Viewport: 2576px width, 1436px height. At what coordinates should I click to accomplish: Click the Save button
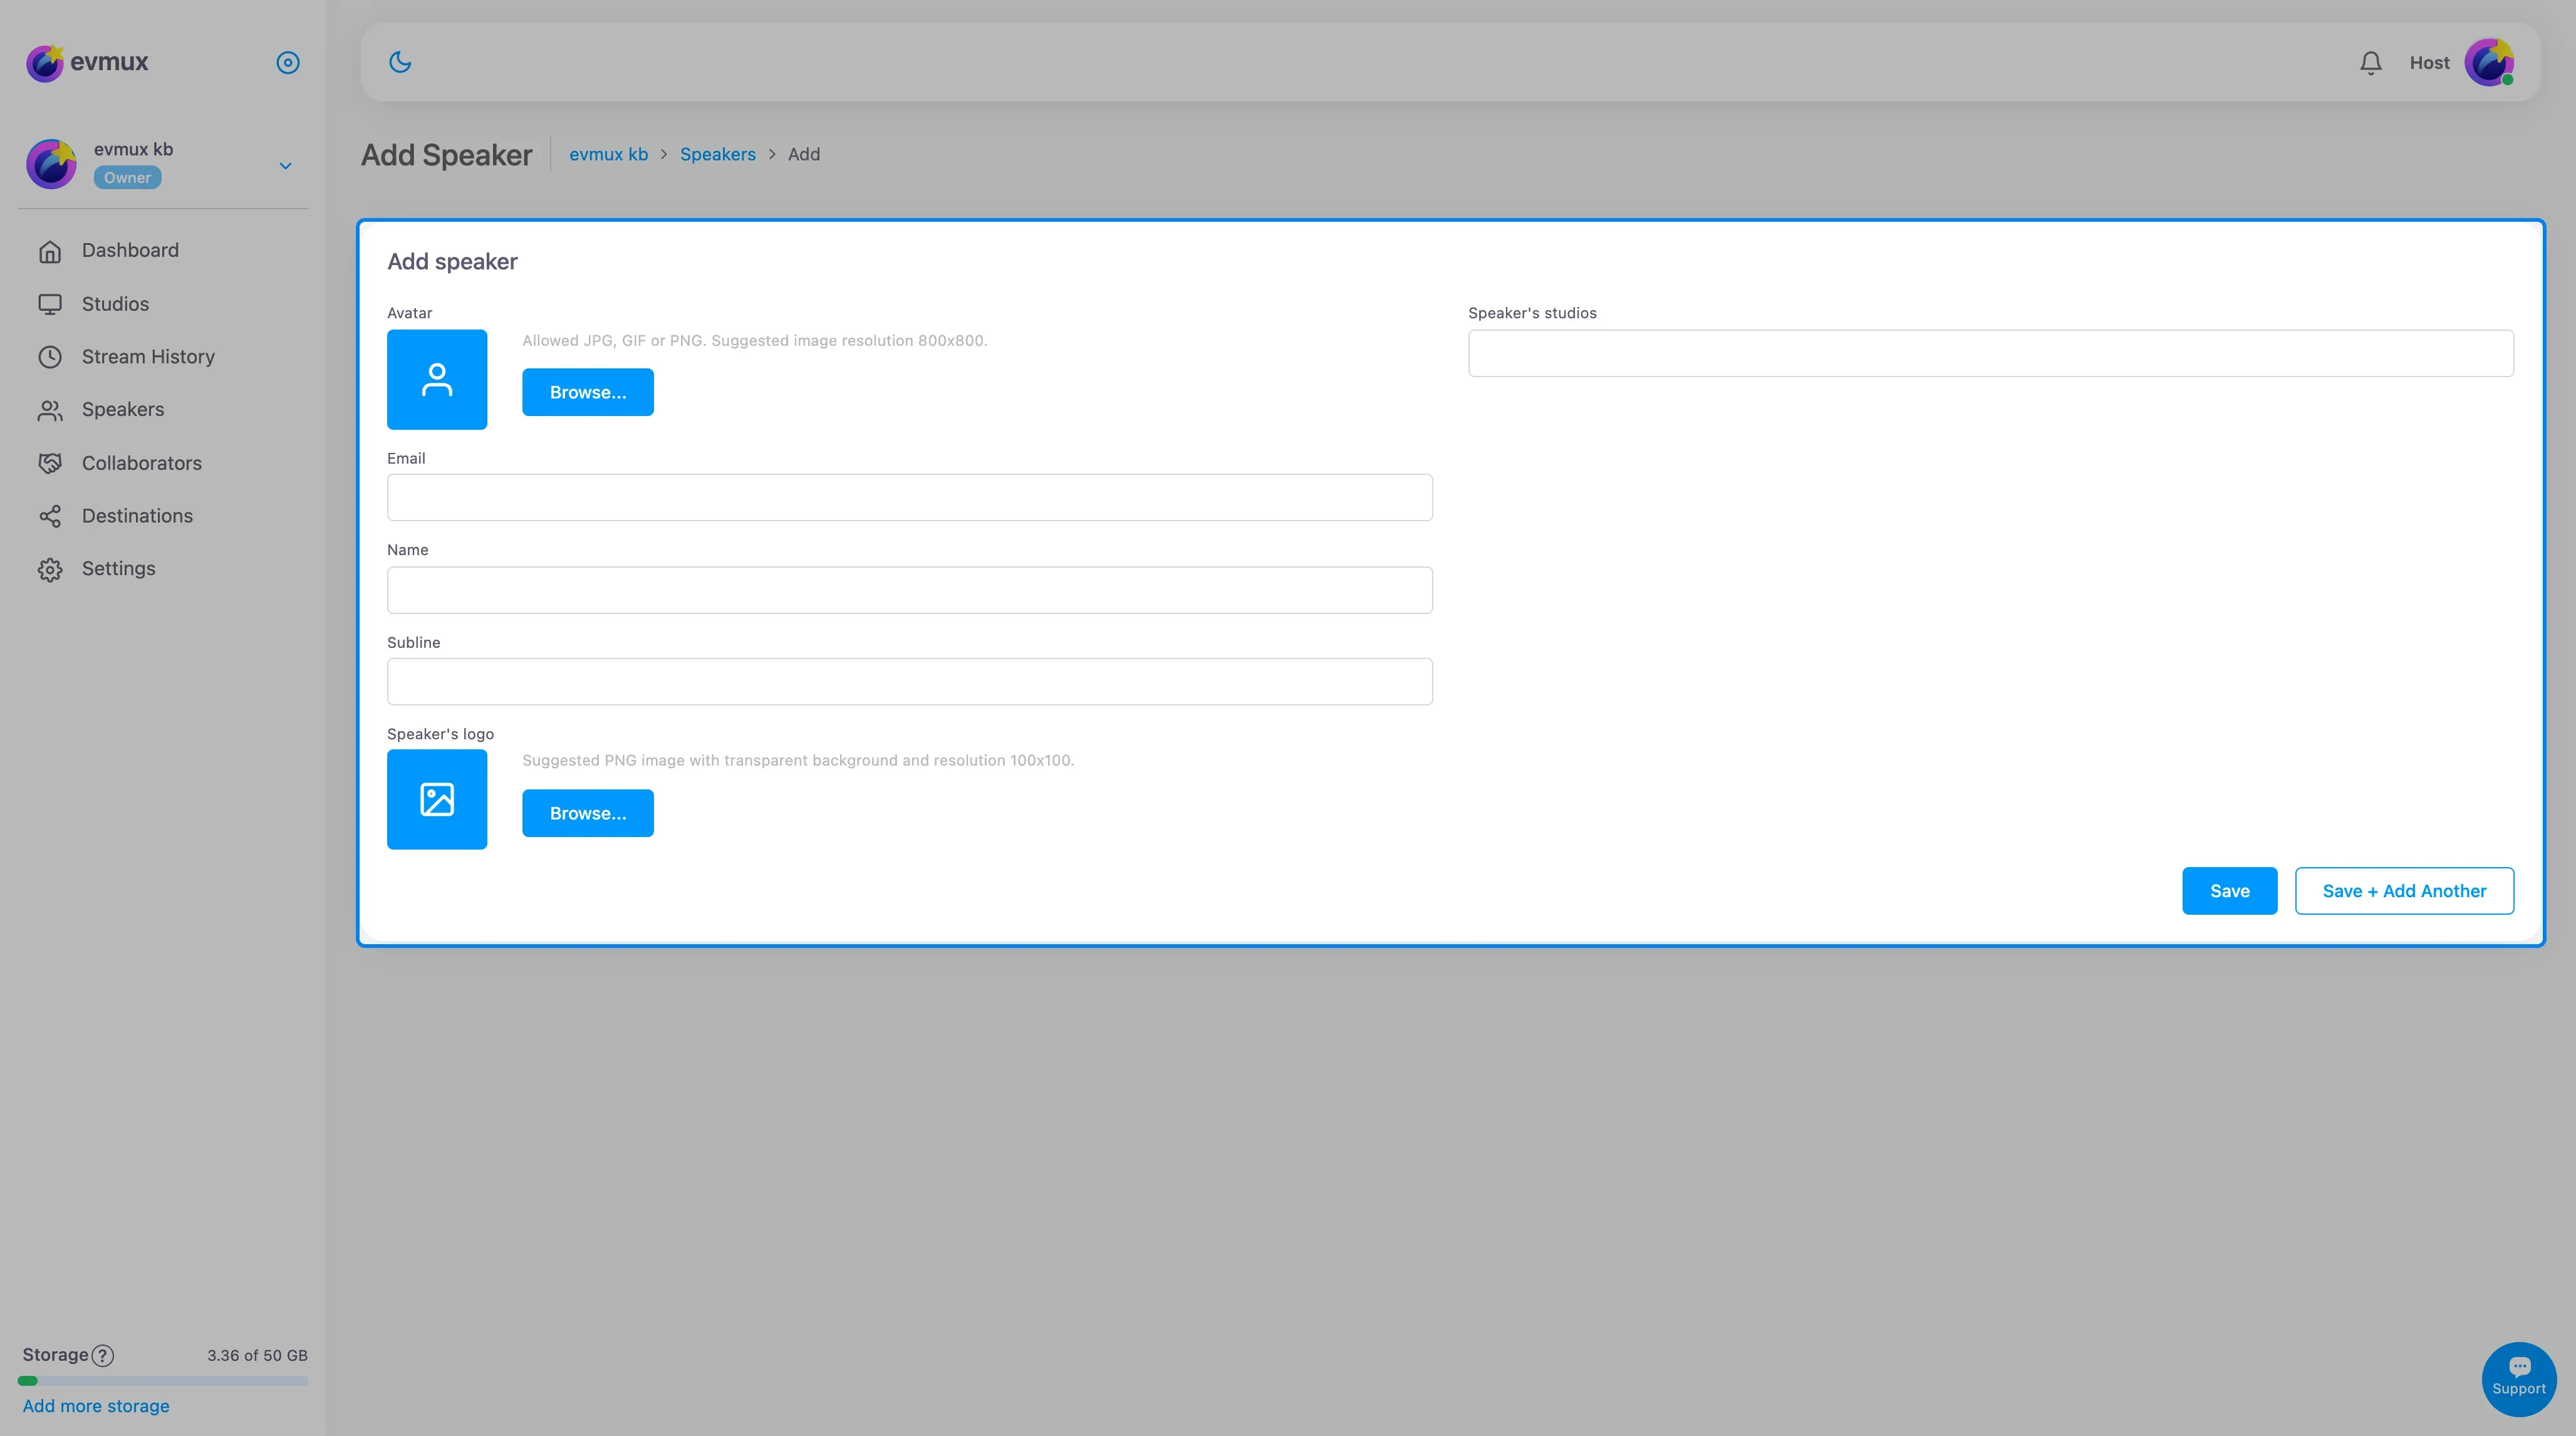pyautogui.click(x=2229, y=891)
